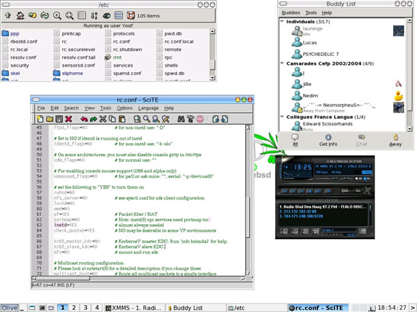Screen dimensions: 417x312
Task: Toggle hidden files eye icon
Action: [x=106, y=15]
